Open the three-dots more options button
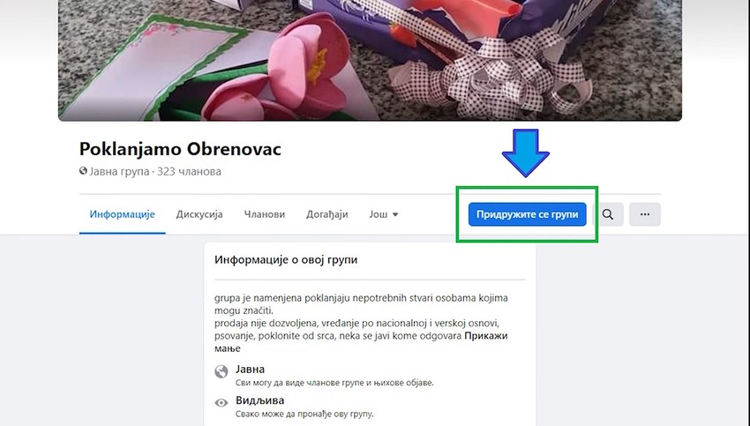This screenshot has height=426, width=750. [x=645, y=214]
